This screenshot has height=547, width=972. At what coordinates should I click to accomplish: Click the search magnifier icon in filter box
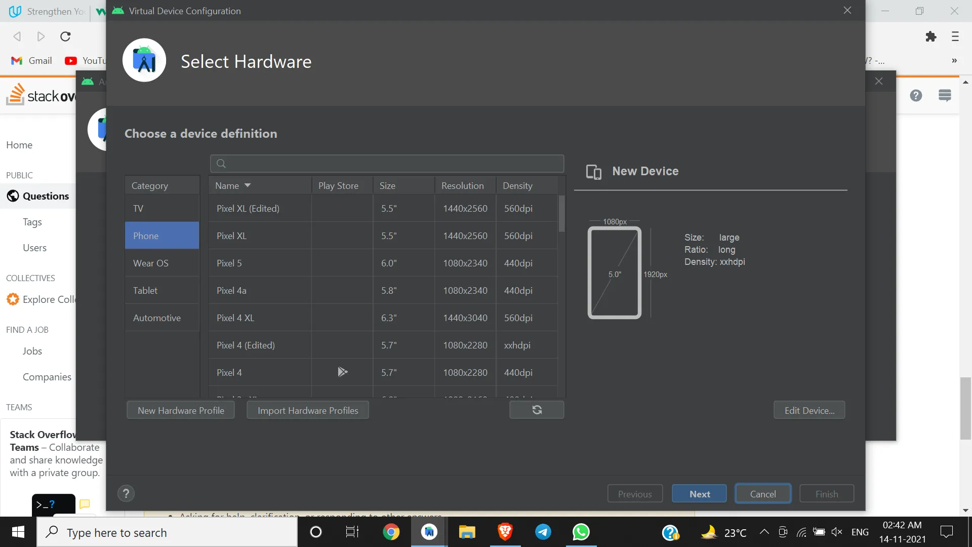[221, 164]
